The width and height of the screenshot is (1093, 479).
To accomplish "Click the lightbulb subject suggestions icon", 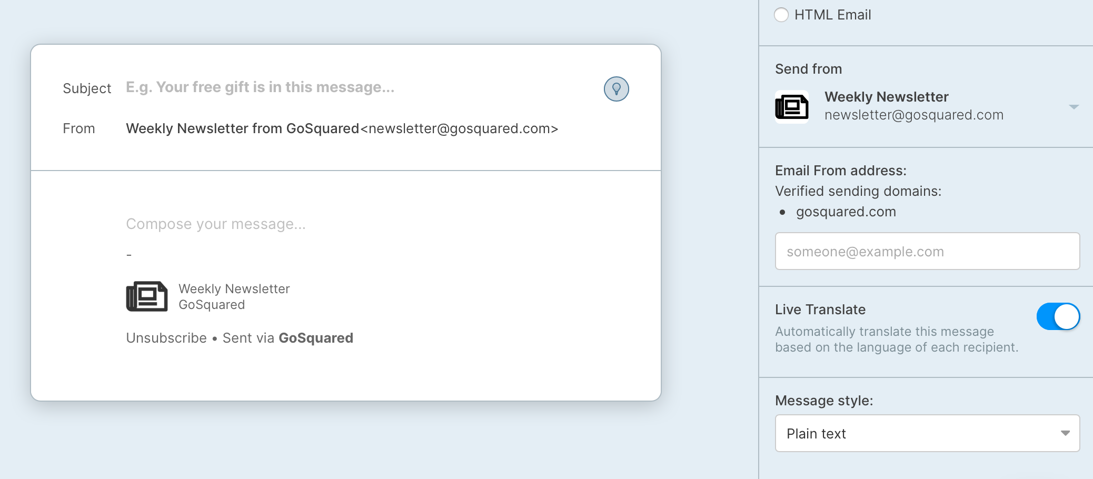I will pos(616,89).
